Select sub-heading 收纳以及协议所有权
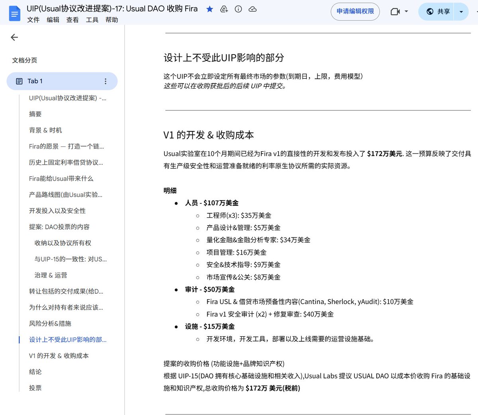 tap(63, 243)
